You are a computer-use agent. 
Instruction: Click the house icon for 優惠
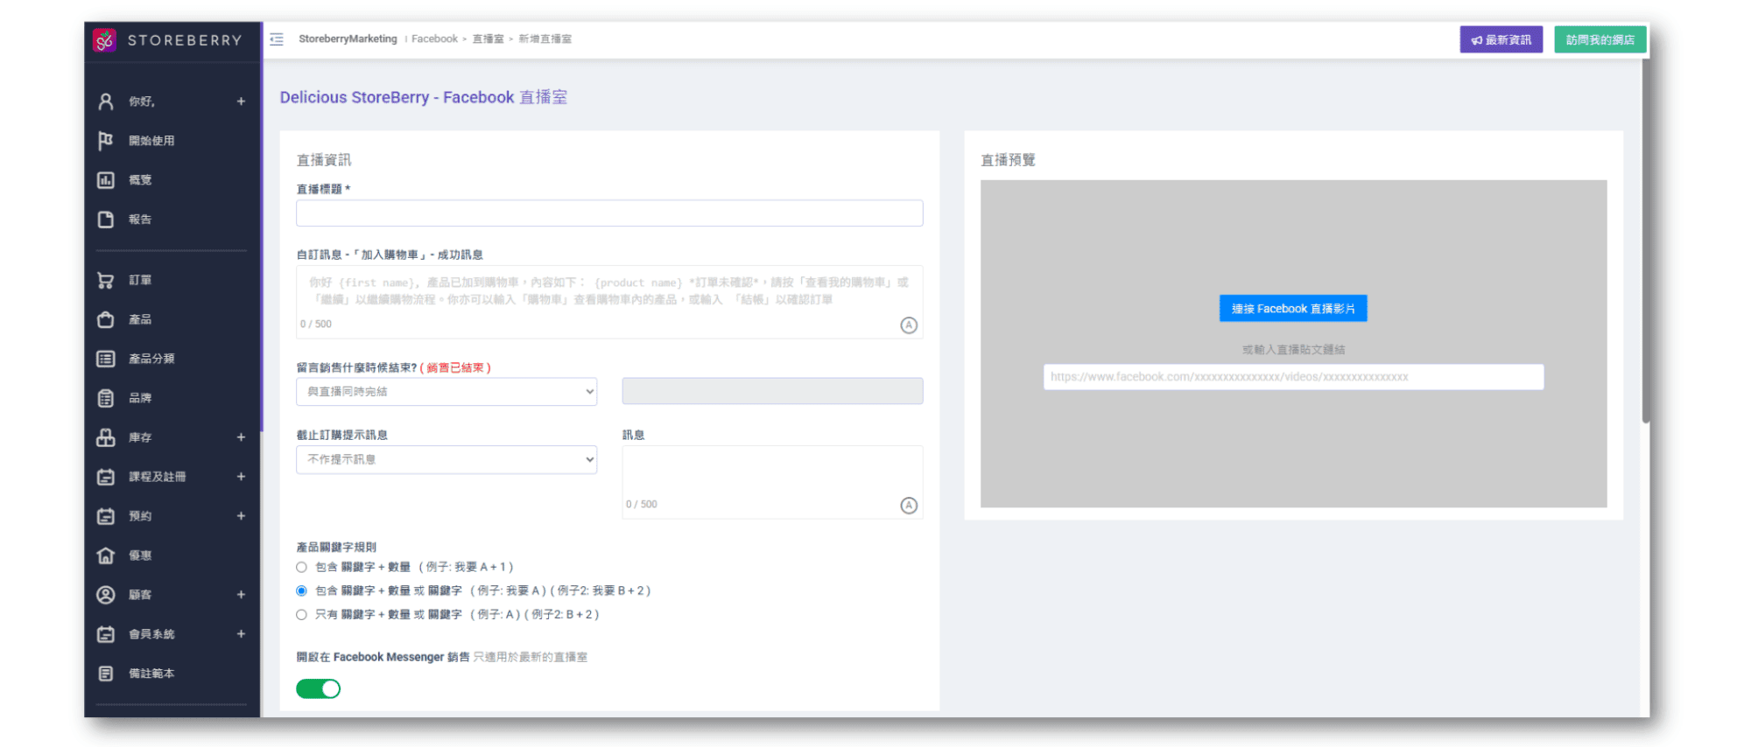pos(106,555)
